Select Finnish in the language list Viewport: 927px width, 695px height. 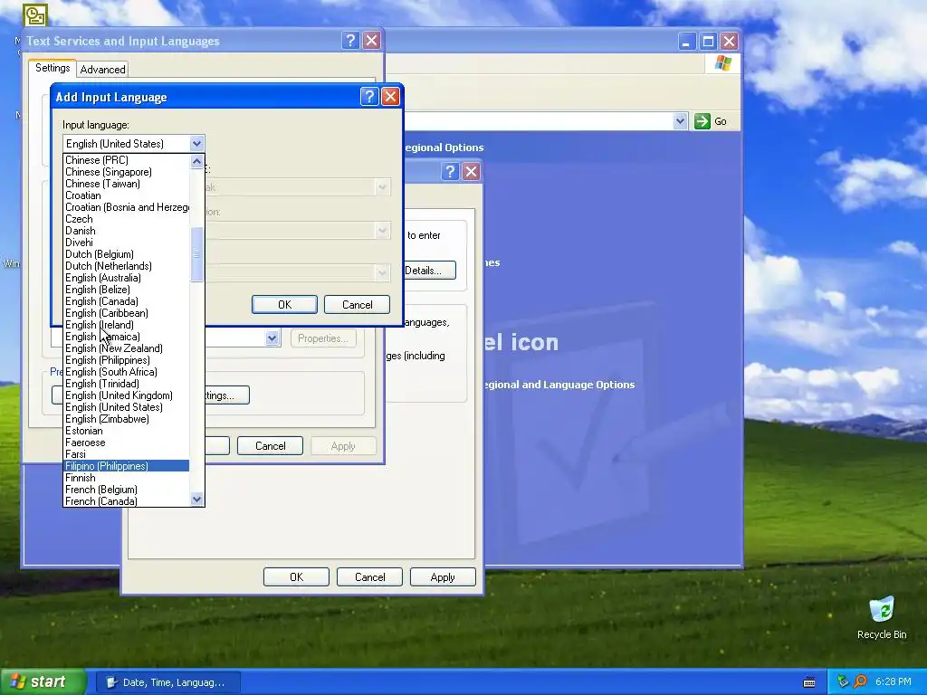(x=127, y=478)
